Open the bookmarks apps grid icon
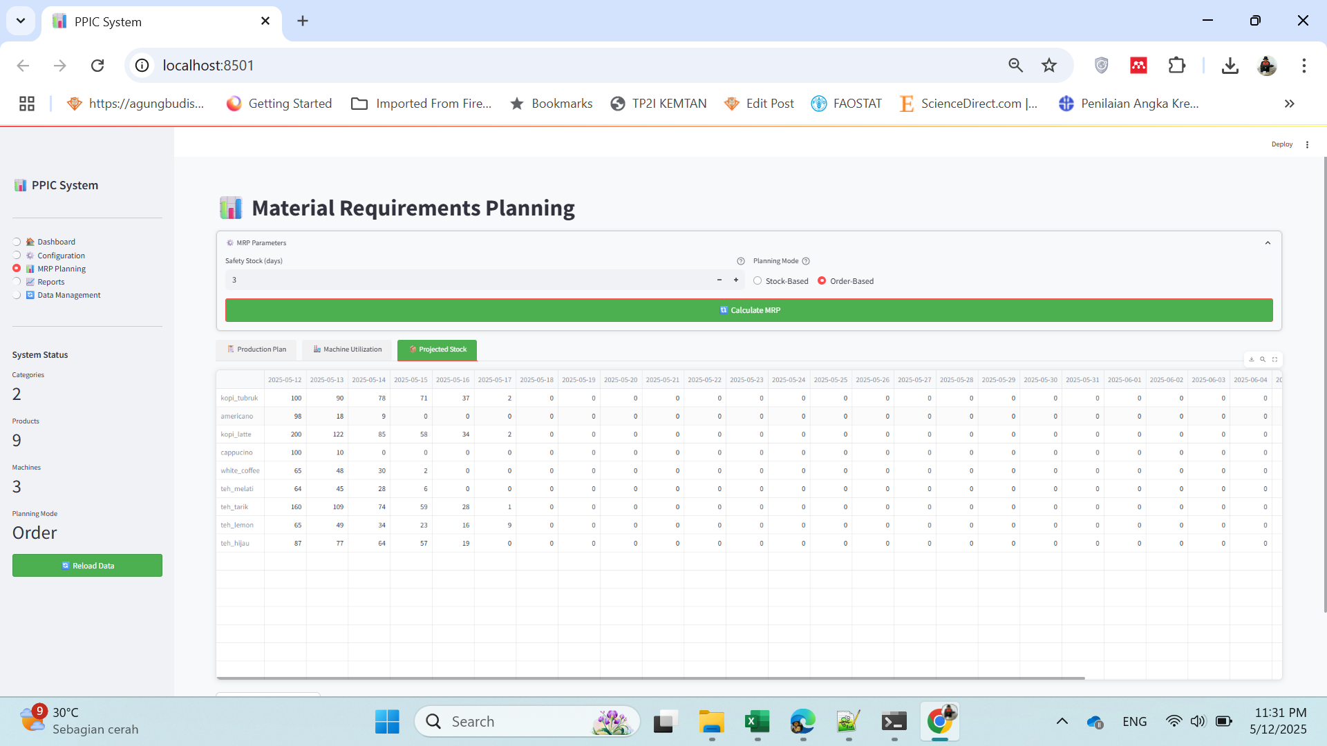1327x746 pixels. pos(27,104)
